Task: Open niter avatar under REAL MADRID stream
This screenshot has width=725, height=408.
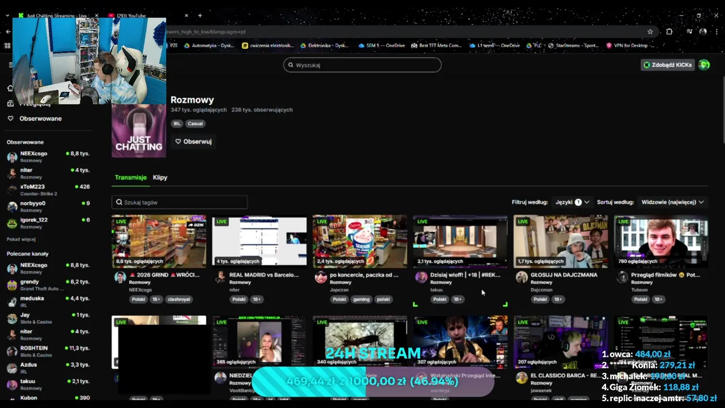Action: click(x=220, y=277)
